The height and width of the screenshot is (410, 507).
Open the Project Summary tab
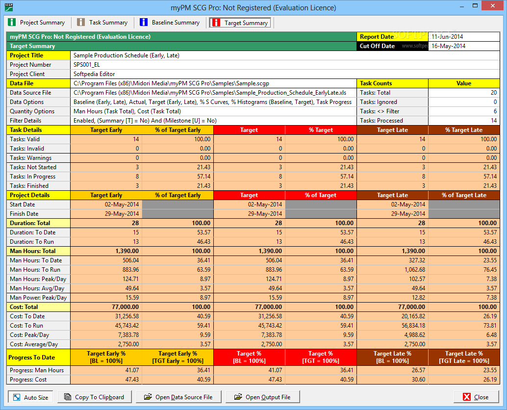click(37, 22)
